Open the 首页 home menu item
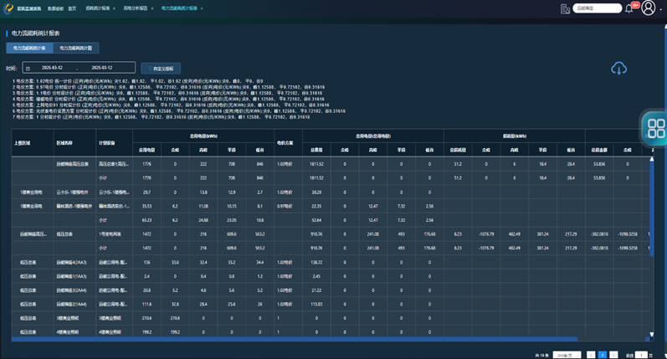The image size is (667, 359). click(72, 8)
